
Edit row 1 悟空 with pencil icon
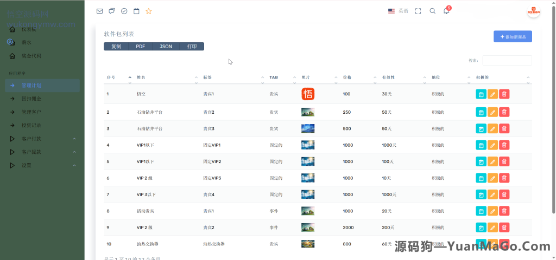point(492,94)
